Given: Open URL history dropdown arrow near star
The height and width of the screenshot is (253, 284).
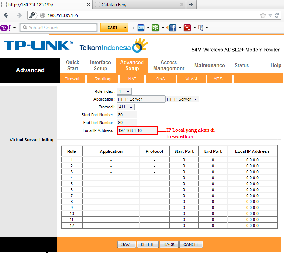Looking at the screenshot, I should 270,16.
